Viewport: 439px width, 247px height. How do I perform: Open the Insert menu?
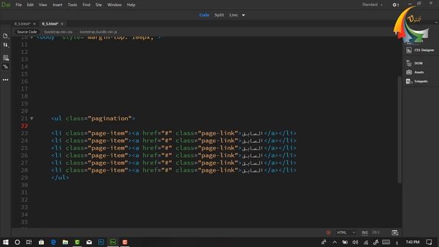tap(58, 5)
